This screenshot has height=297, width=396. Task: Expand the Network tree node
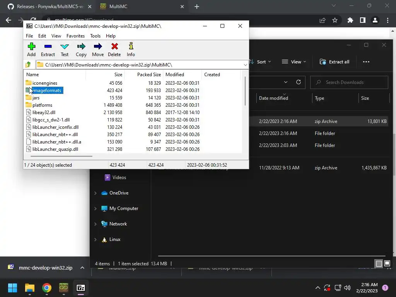tap(95, 224)
